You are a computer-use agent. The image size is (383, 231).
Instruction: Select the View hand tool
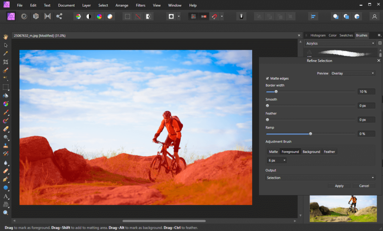pyautogui.click(x=5, y=36)
